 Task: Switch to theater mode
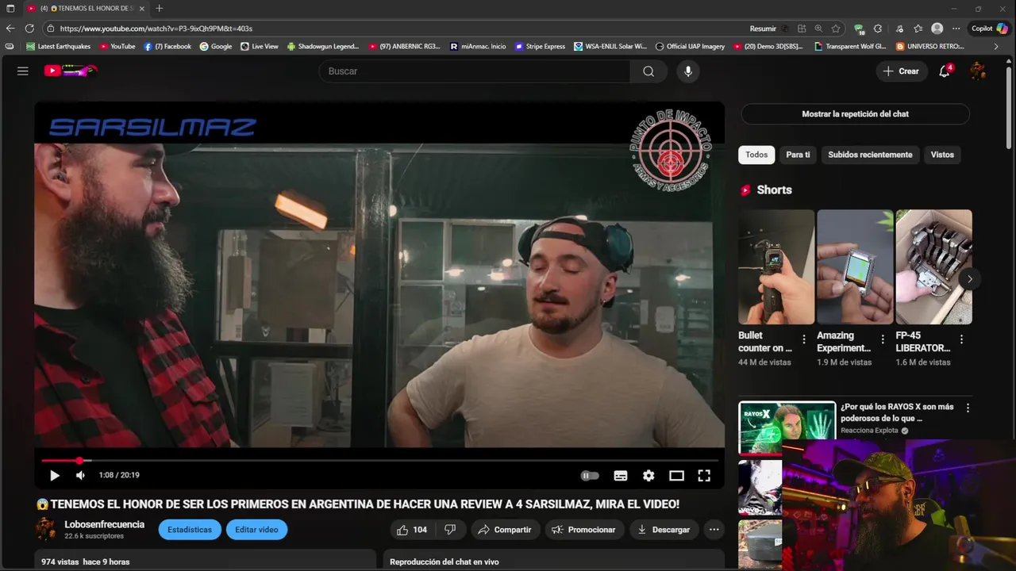click(676, 476)
